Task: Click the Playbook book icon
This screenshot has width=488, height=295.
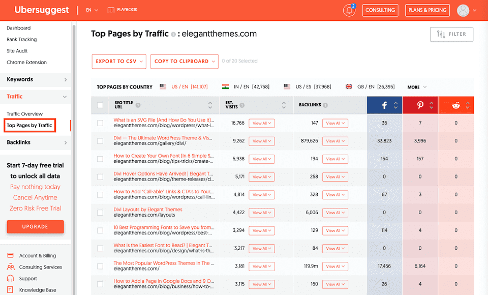Action: point(111,10)
